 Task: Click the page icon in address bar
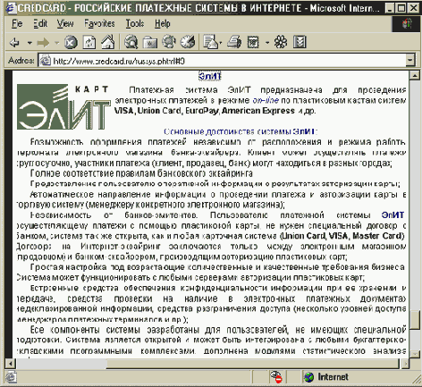tap(45, 61)
